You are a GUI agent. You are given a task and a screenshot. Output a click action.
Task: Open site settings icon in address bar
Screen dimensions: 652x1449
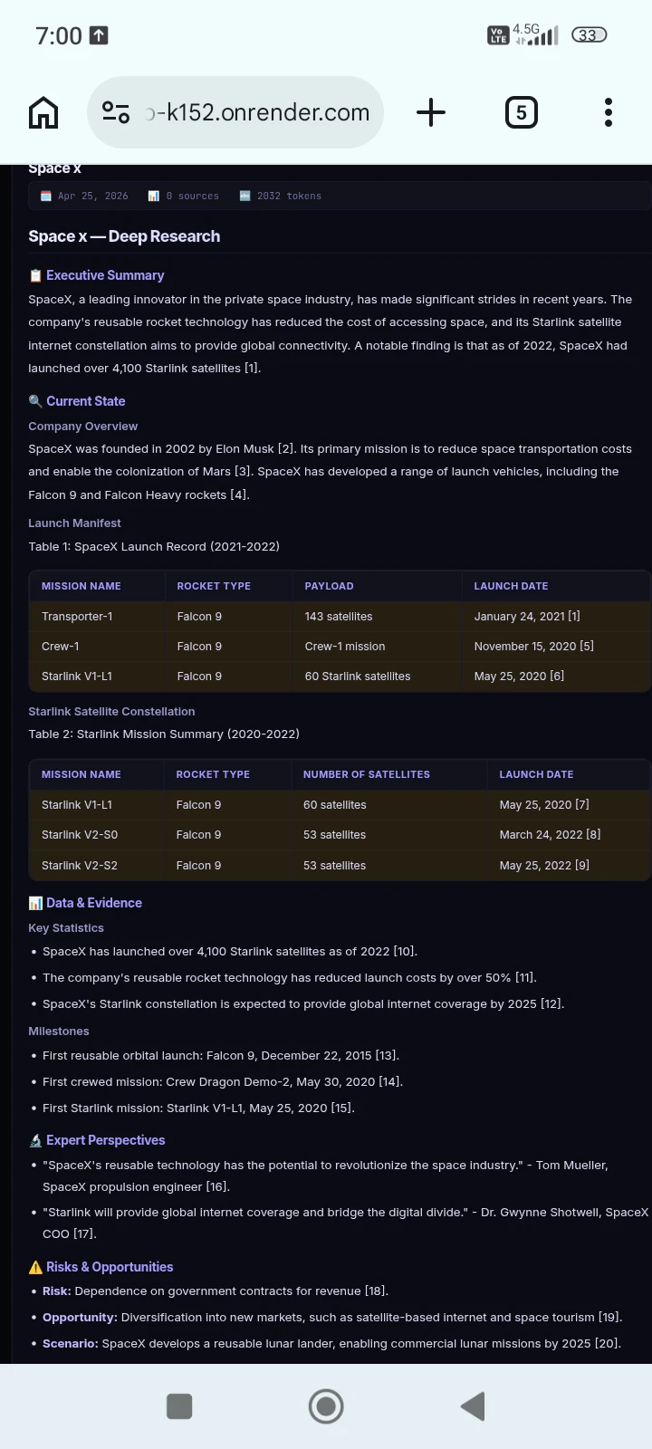[x=116, y=112]
